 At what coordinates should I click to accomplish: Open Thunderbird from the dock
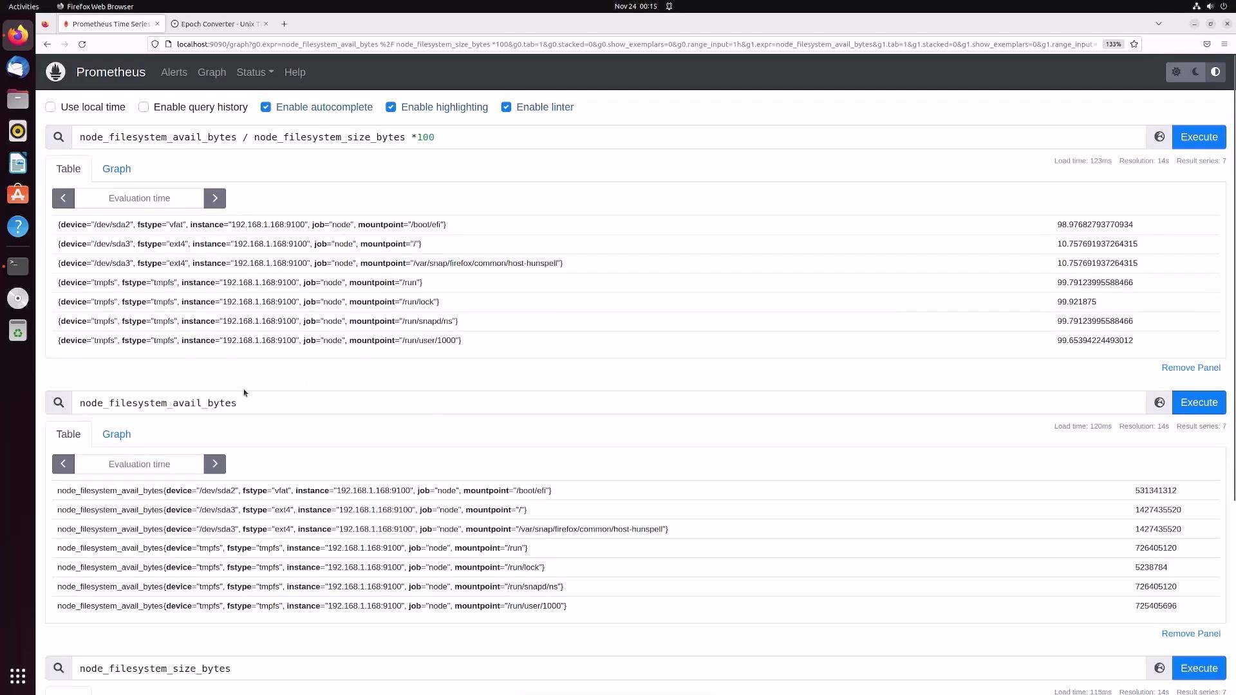coord(18,67)
